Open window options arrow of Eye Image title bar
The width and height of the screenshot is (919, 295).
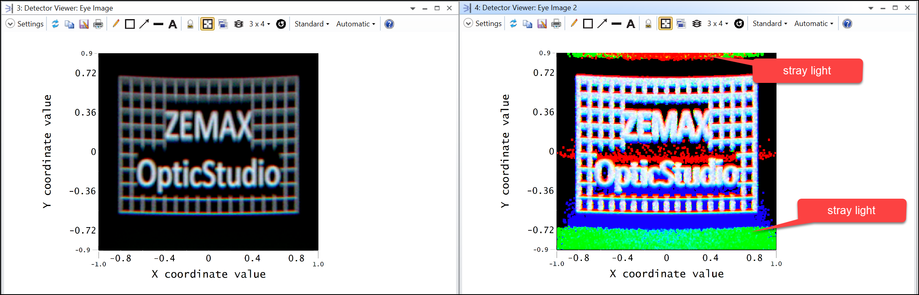point(412,8)
